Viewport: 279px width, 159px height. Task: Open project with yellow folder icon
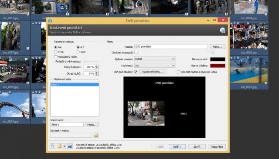tap(59, 146)
